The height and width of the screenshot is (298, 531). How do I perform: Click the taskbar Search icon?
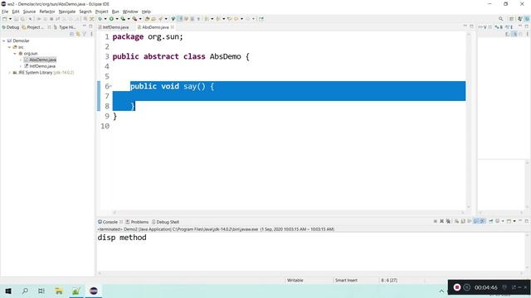coord(25,291)
